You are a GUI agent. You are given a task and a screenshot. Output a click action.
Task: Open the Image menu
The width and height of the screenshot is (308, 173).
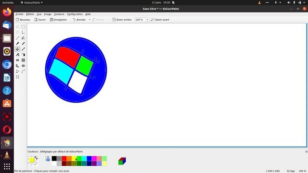48,14
